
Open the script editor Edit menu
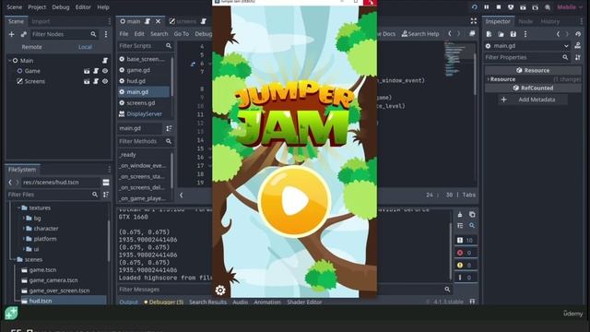click(x=139, y=34)
